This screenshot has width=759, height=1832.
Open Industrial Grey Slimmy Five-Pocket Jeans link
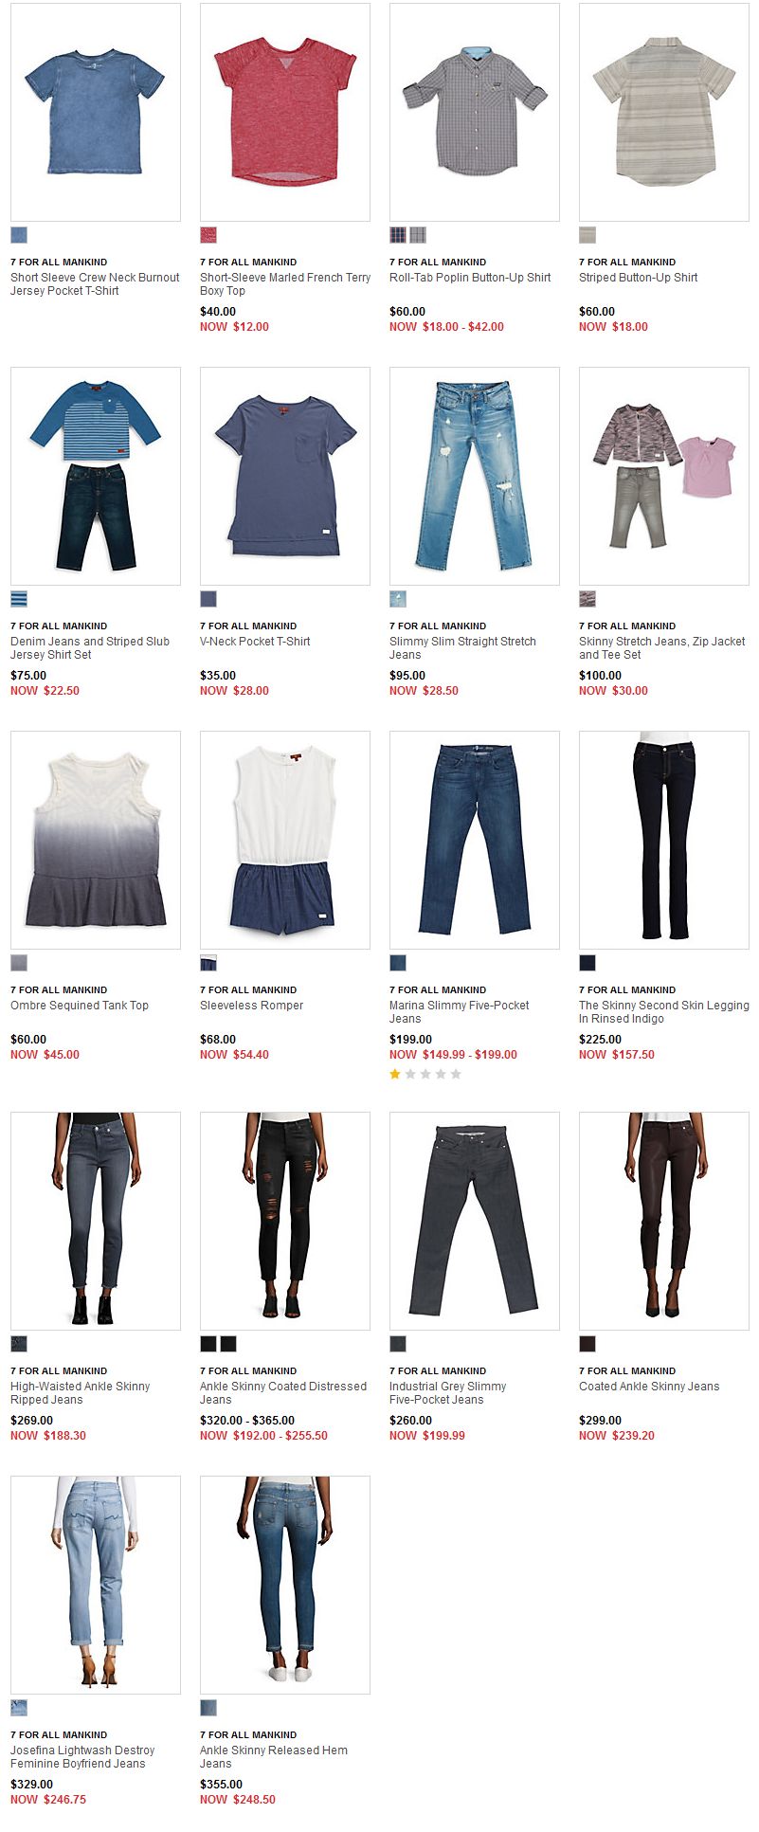pyautogui.click(x=448, y=1393)
